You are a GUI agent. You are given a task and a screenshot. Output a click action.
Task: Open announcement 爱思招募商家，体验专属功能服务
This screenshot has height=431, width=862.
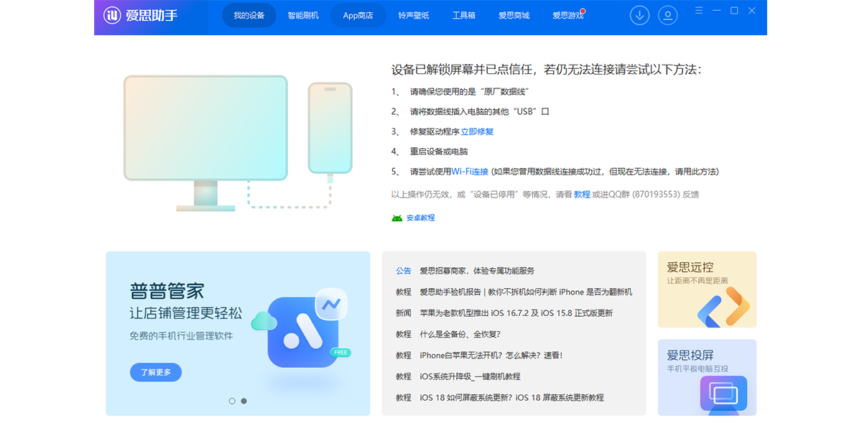coord(477,271)
